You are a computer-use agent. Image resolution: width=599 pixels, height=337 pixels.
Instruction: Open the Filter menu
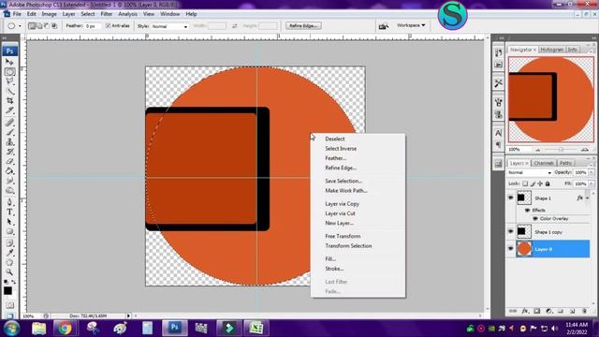(x=106, y=14)
